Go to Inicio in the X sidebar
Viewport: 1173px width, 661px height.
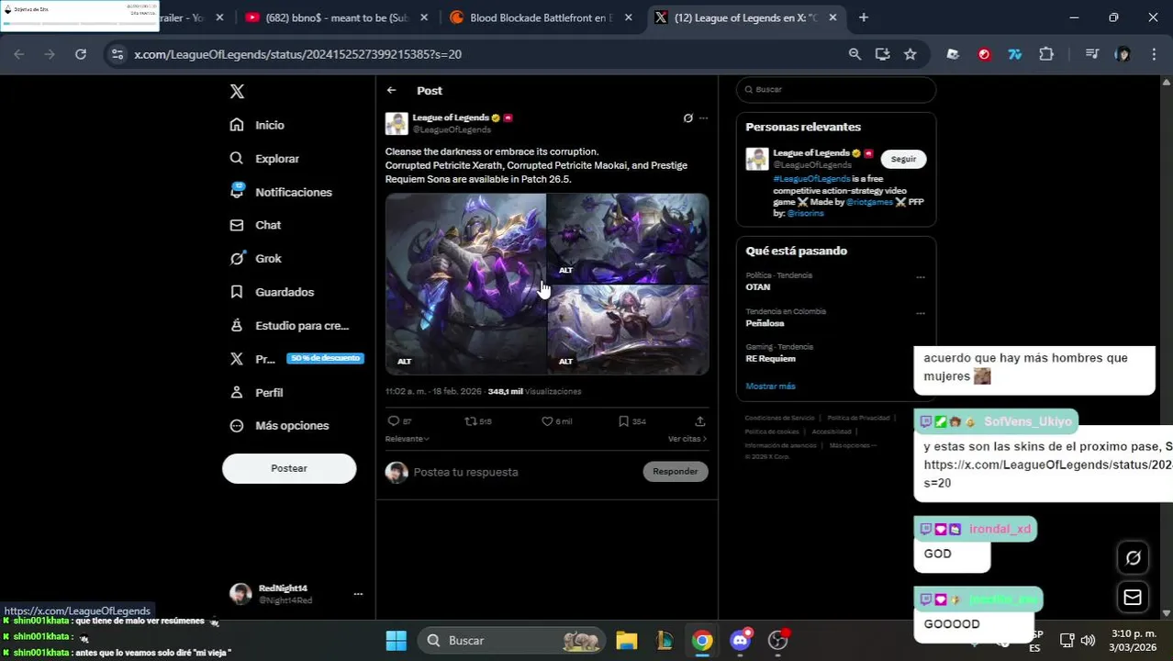[257, 125]
